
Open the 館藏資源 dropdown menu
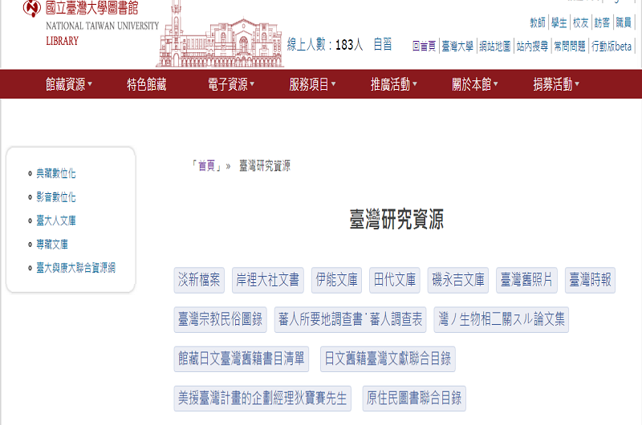[x=69, y=84]
